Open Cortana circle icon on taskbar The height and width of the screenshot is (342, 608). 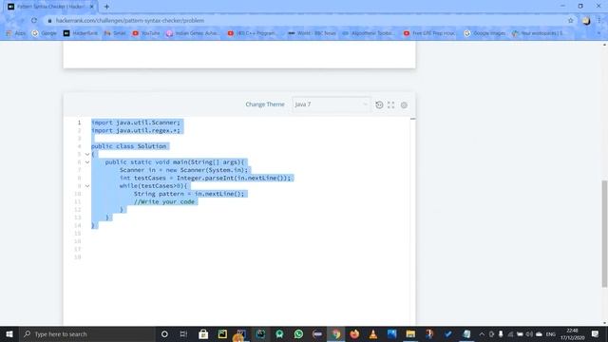(x=164, y=333)
